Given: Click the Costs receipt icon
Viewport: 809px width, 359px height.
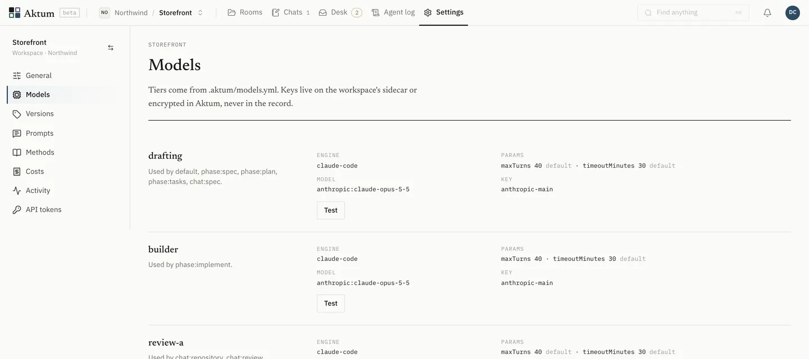Looking at the screenshot, I should [x=17, y=172].
